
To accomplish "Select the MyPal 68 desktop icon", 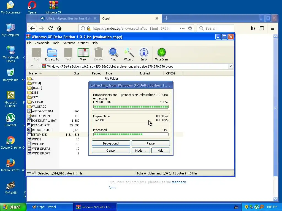I will coord(10,188).
